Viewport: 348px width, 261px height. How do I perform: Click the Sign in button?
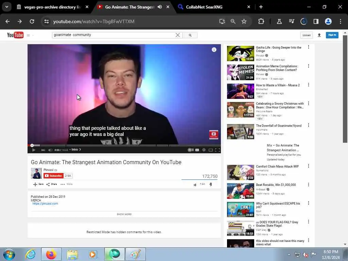[332, 35]
